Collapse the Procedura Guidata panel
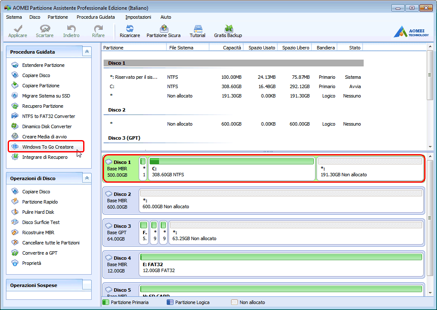The width and height of the screenshot is (437, 310). 87,52
